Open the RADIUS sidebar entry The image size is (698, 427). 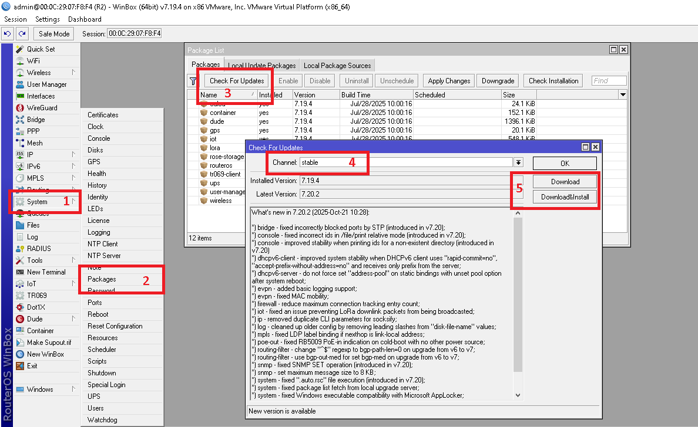(39, 249)
